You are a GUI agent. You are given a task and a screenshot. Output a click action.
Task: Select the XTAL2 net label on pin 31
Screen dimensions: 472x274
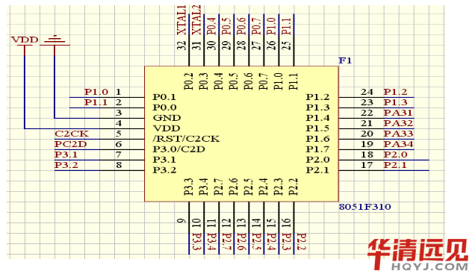[196, 20]
